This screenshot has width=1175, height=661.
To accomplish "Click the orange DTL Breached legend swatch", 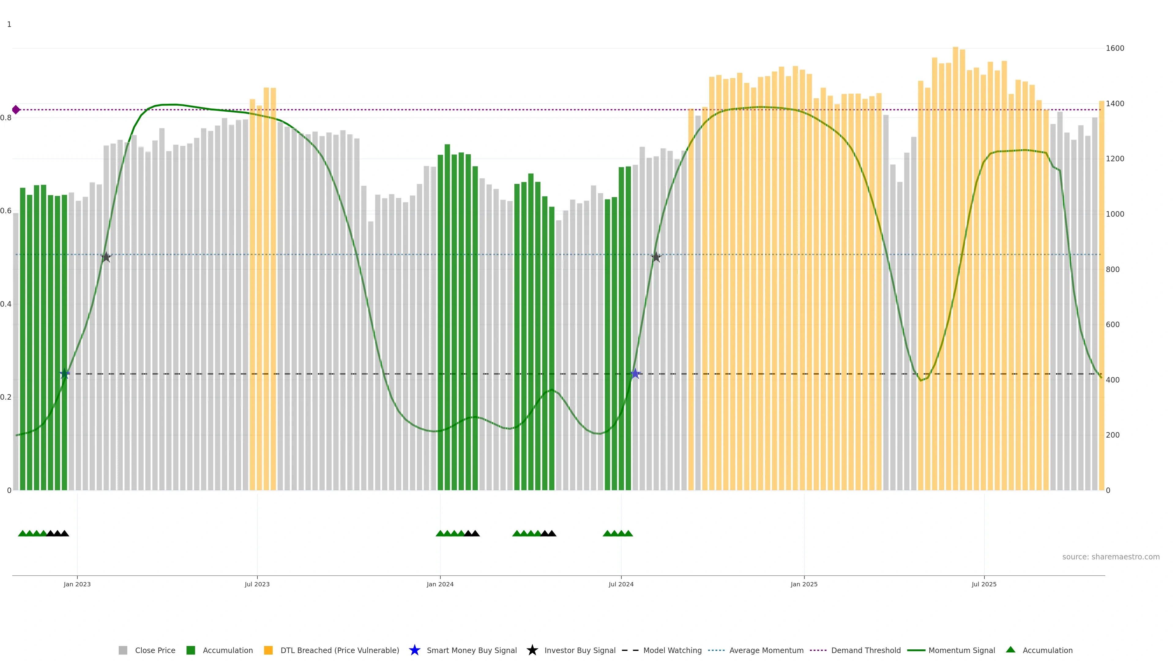I will 268,650.
